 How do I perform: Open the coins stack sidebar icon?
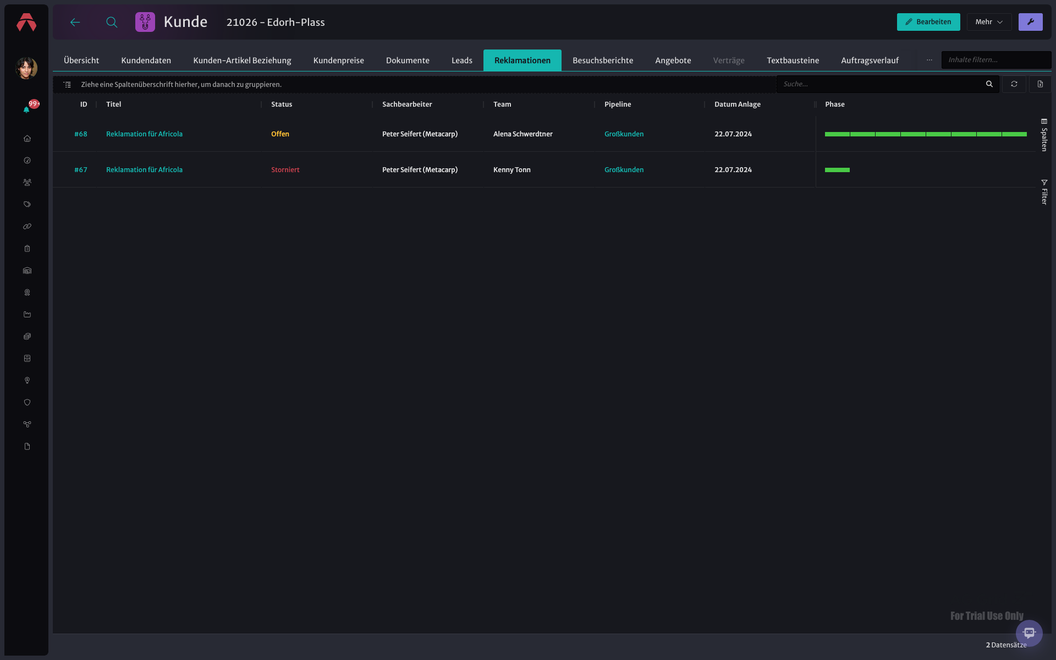click(x=27, y=337)
